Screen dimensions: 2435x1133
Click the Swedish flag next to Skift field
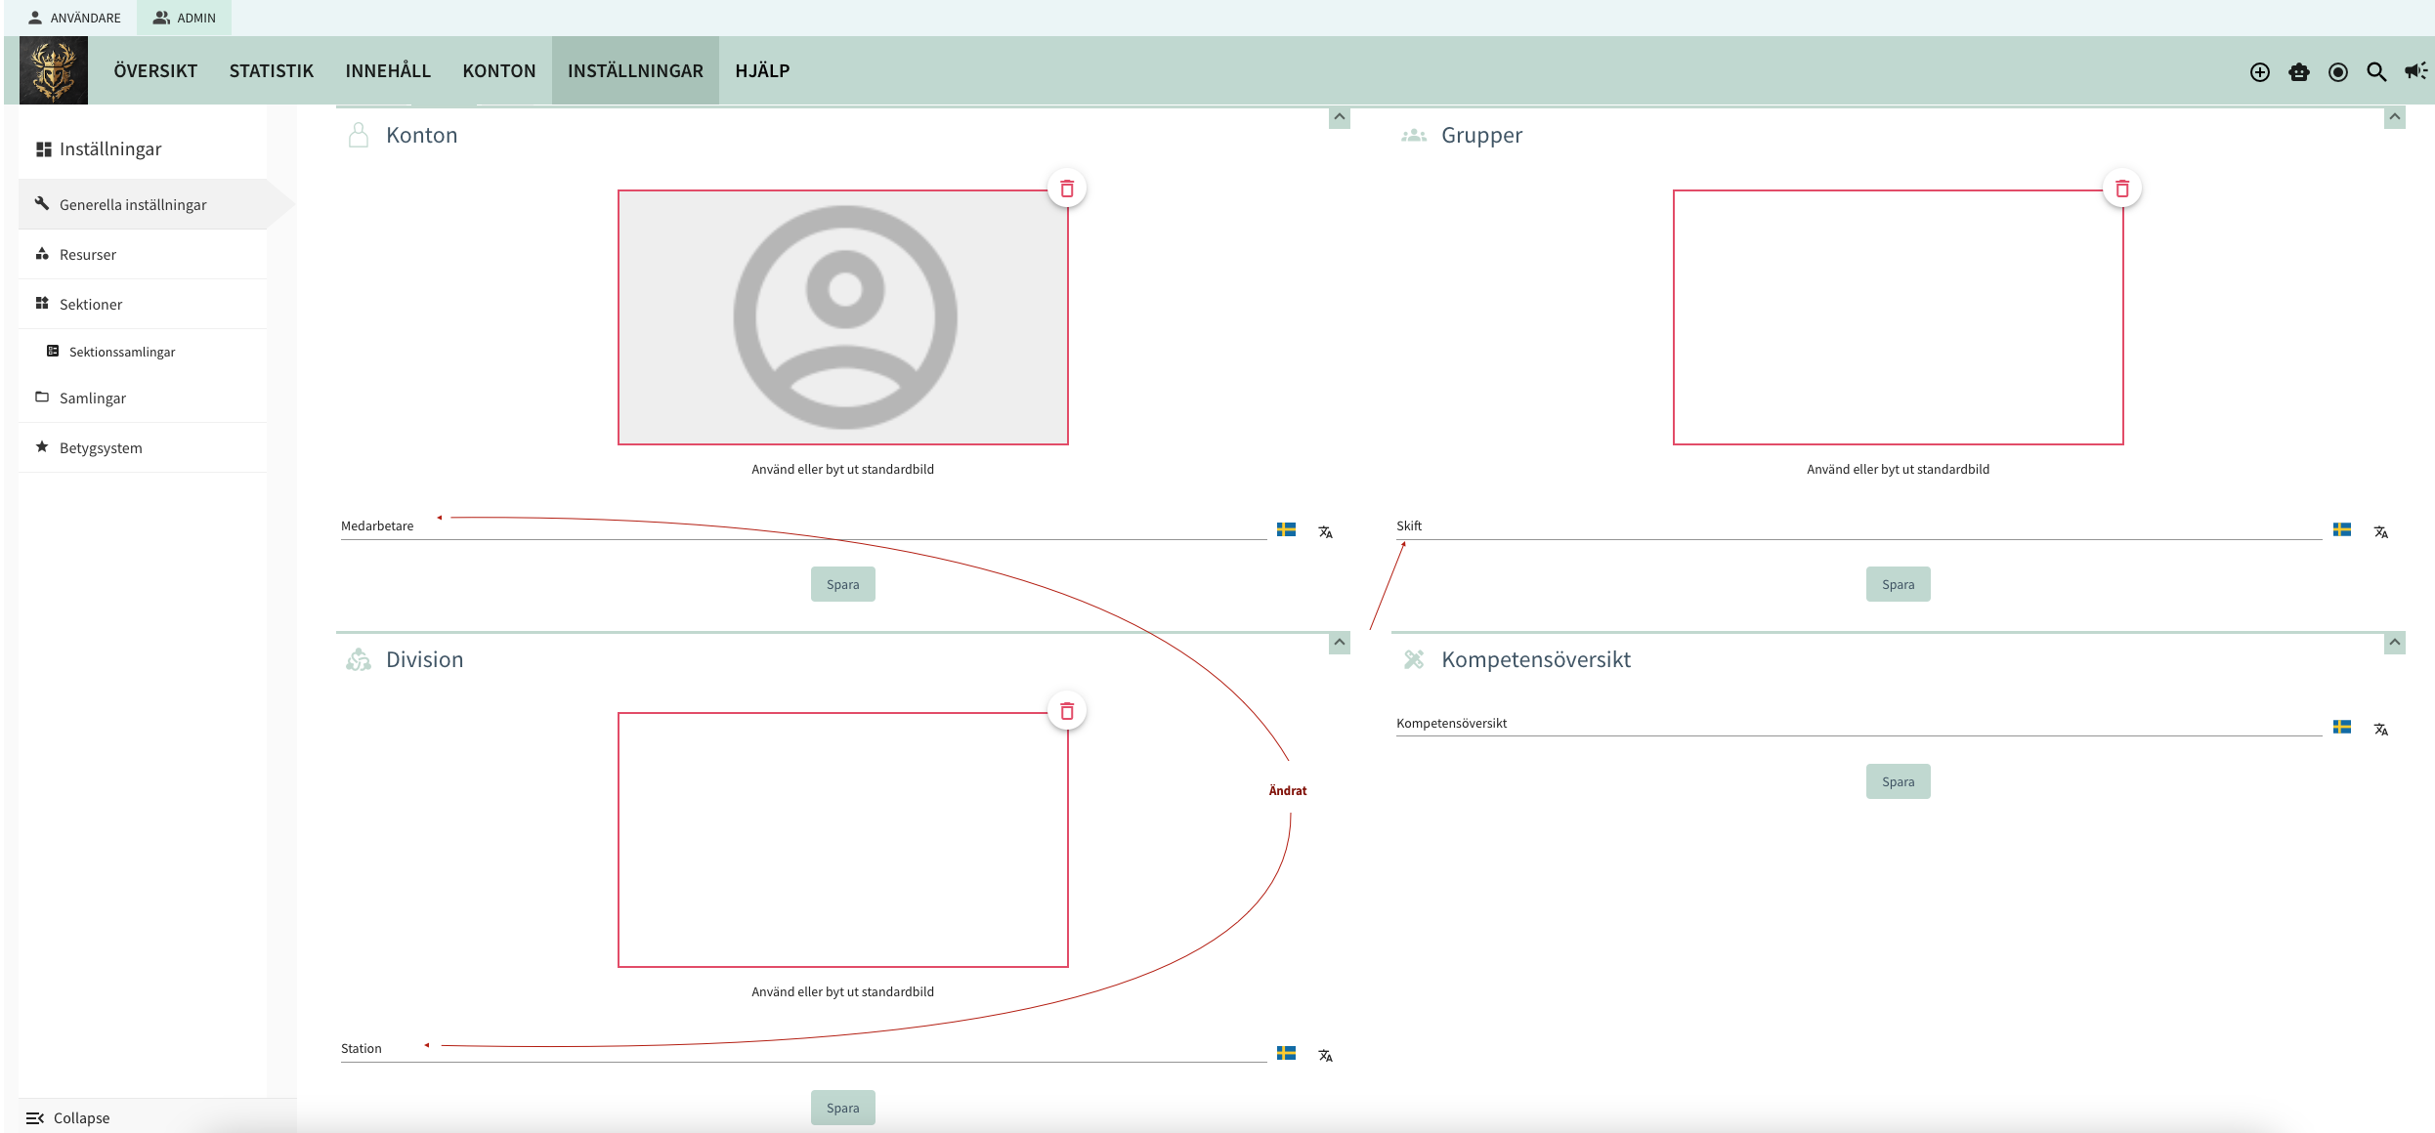pyautogui.click(x=2342, y=530)
